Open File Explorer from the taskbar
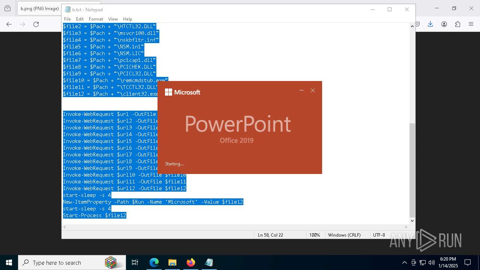The width and height of the screenshot is (480, 270). (x=172, y=262)
